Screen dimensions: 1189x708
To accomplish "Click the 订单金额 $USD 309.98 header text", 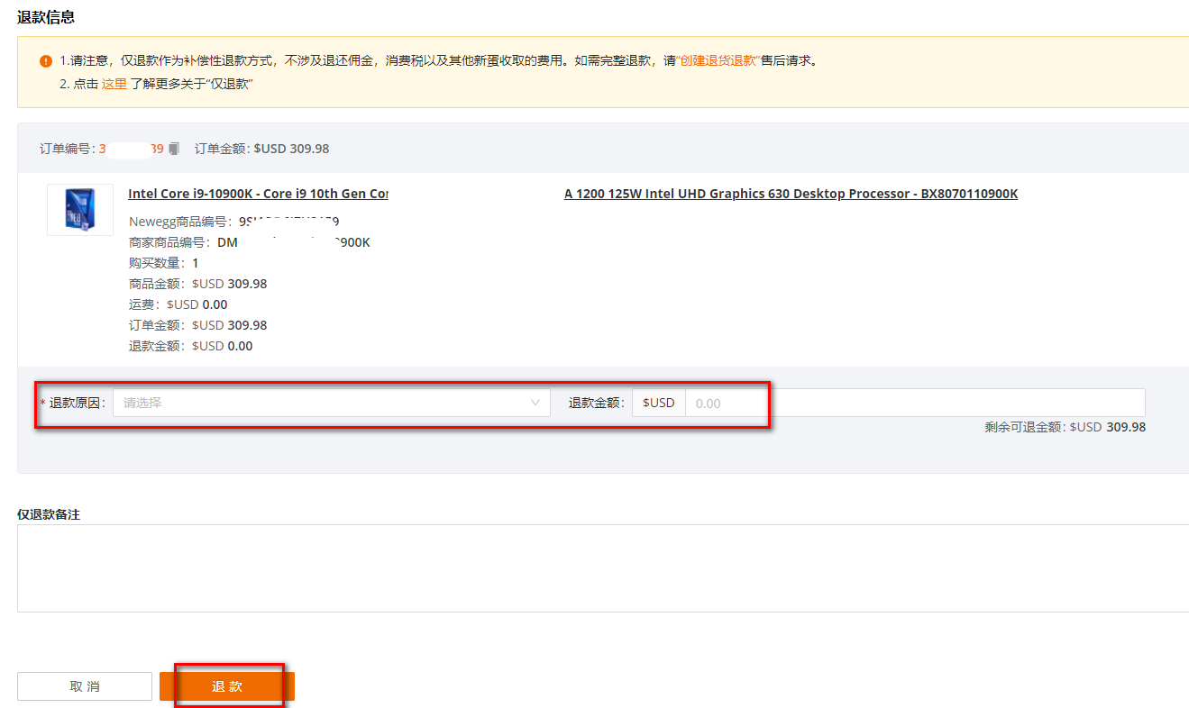I will click(262, 149).
